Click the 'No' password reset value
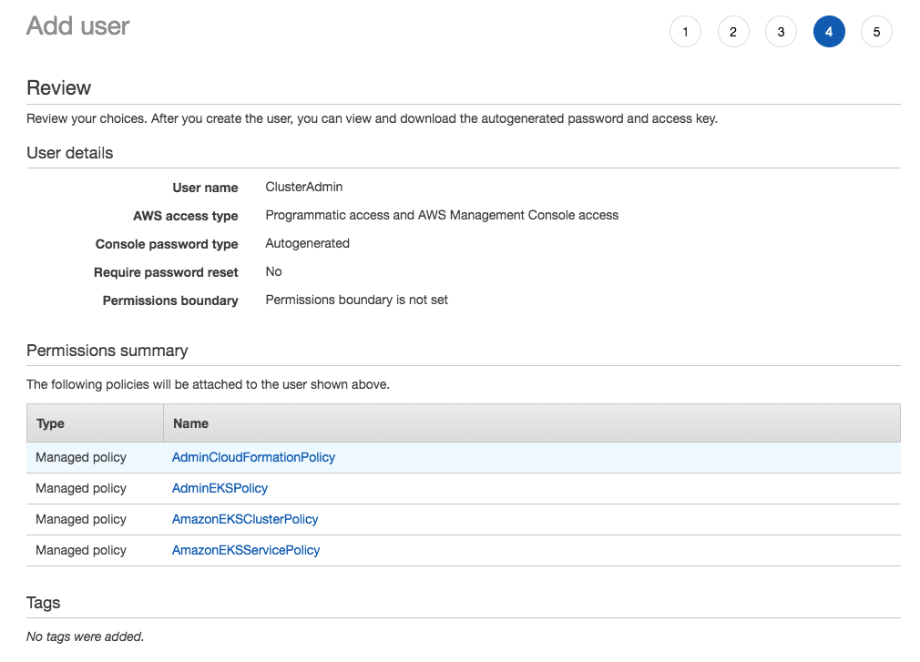This screenshot has width=920, height=662. 273,271
